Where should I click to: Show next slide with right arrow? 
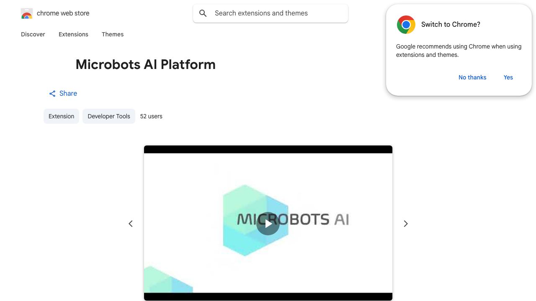coord(405,224)
